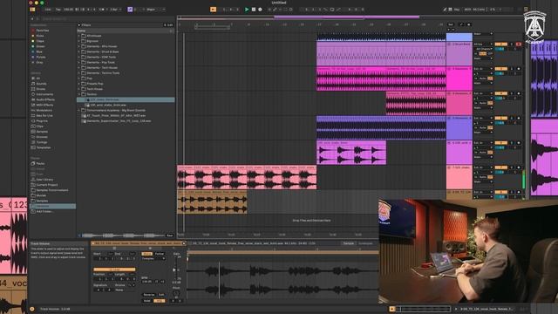Select the Kicks collection
Screen dimensions: 558x314
40,36
